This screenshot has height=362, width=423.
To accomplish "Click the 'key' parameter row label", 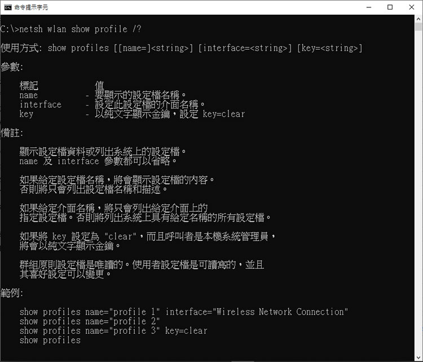I will [x=27, y=114].
